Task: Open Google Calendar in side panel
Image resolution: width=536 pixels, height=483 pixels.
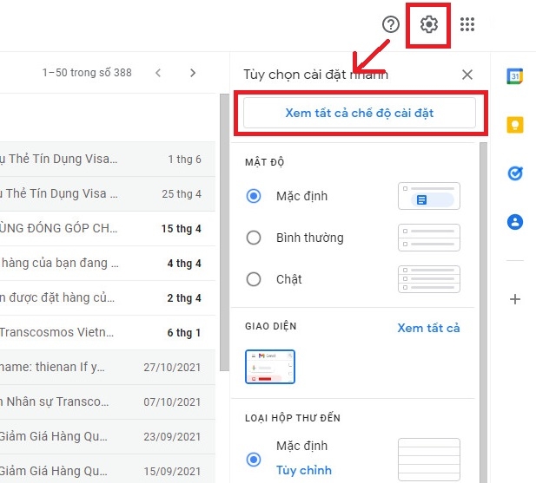Action: coord(515,76)
